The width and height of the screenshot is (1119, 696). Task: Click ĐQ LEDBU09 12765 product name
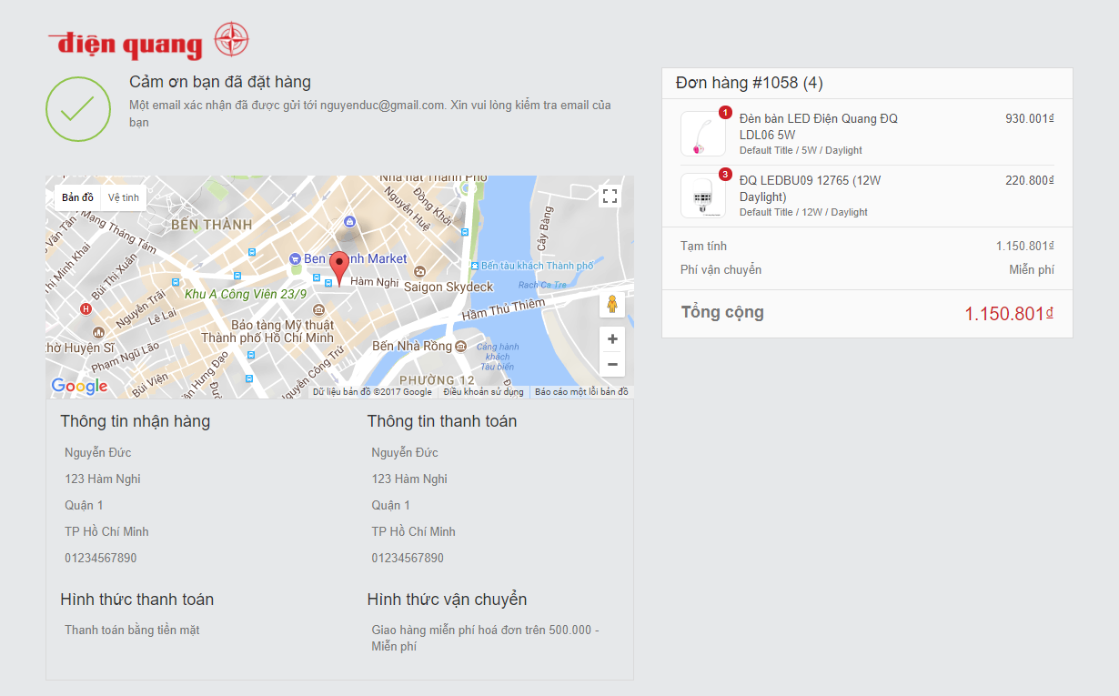811,188
